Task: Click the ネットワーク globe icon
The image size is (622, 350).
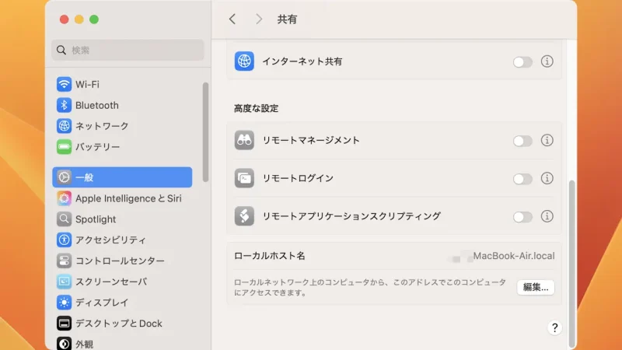Action: point(64,126)
